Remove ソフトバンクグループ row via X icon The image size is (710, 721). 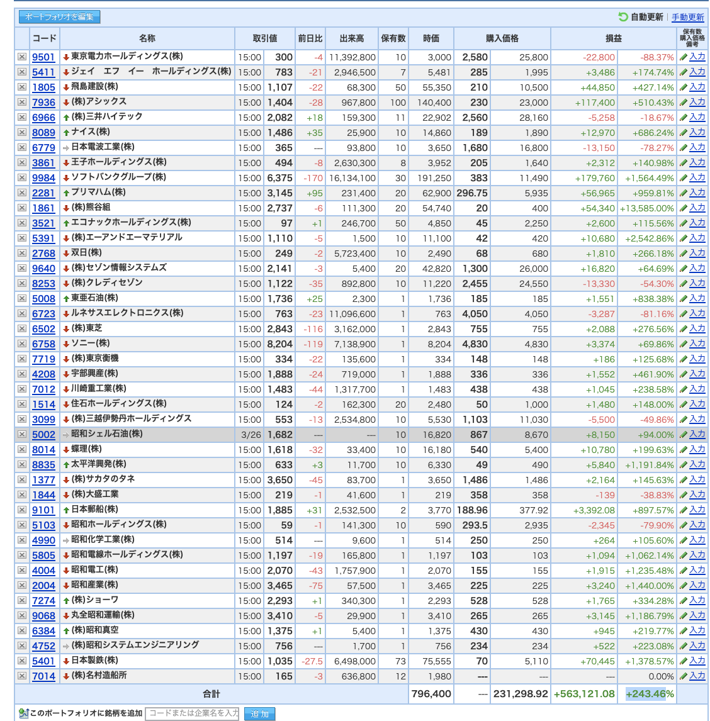(x=21, y=177)
